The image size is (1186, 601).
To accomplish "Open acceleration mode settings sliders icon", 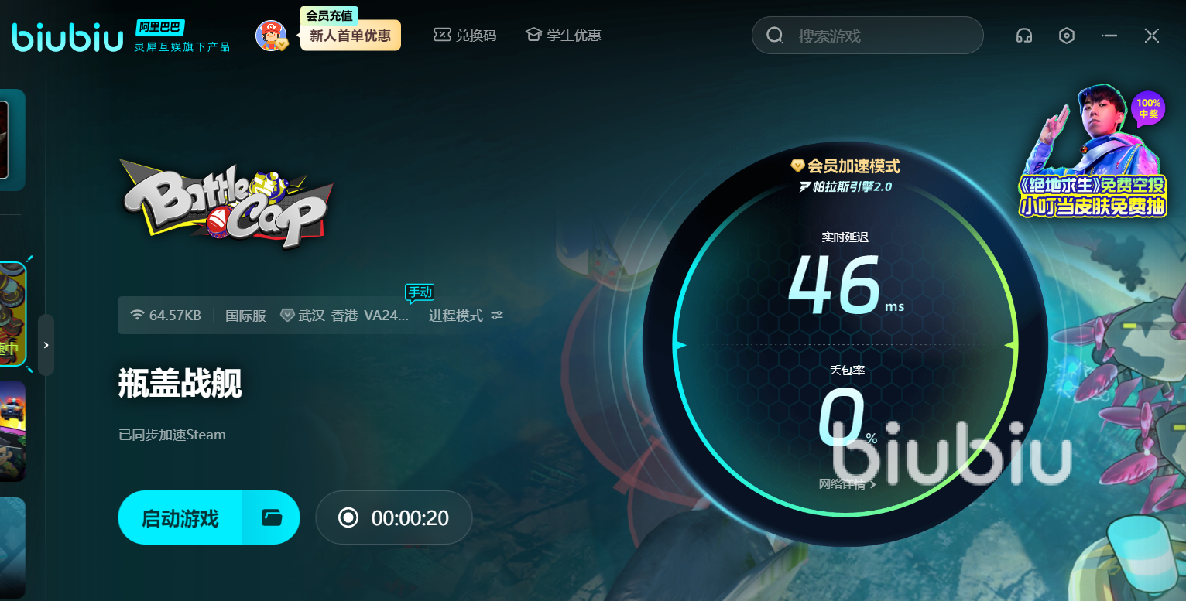I will coord(497,316).
